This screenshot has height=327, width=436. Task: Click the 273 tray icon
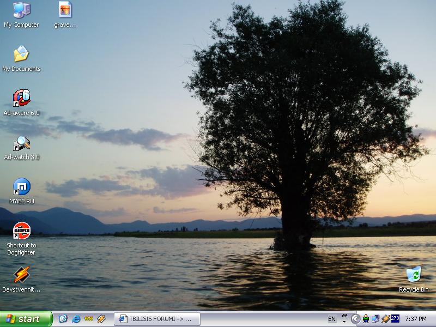(395, 318)
